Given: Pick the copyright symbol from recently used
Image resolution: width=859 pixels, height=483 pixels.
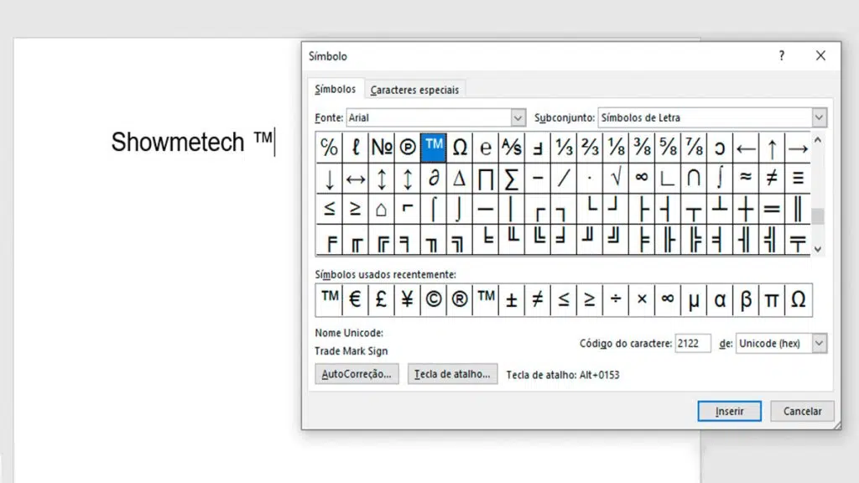Looking at the screenshot, I should pyautogui.click(x=434, y=299).
